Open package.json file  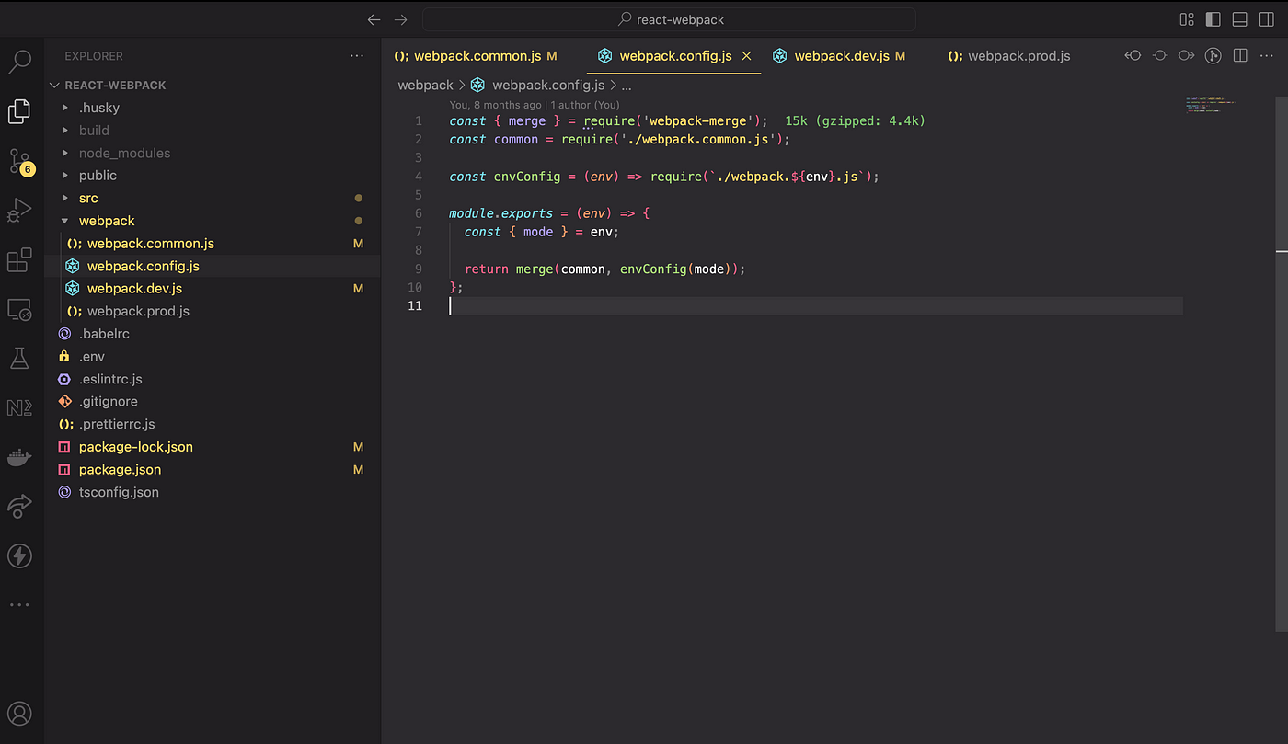[213, 469]
